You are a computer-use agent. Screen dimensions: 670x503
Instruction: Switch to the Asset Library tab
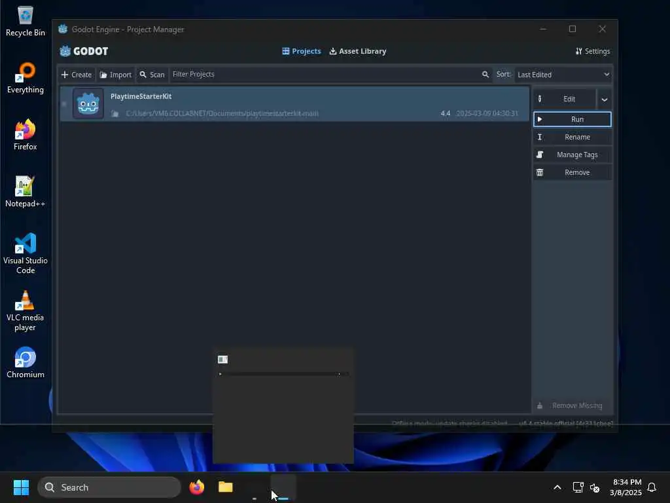tap(358, 51)
